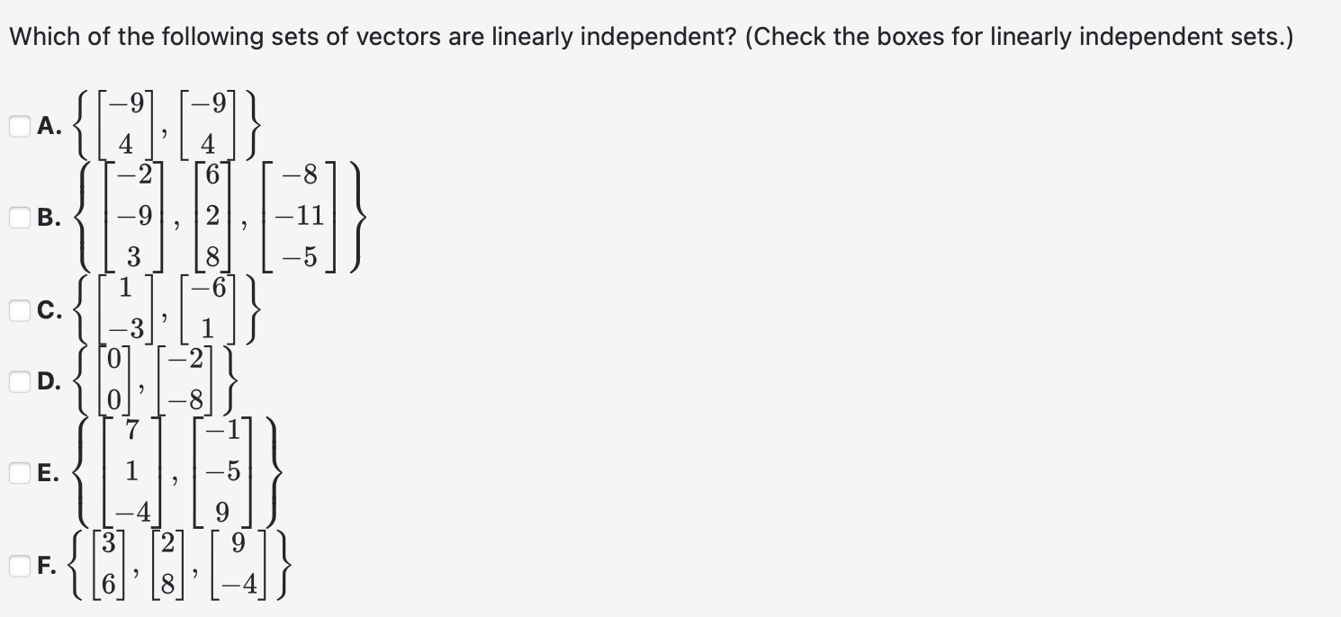Check the box for option C
The width and height of the screenshot is (1341, 617).
(x=18, y=310)
